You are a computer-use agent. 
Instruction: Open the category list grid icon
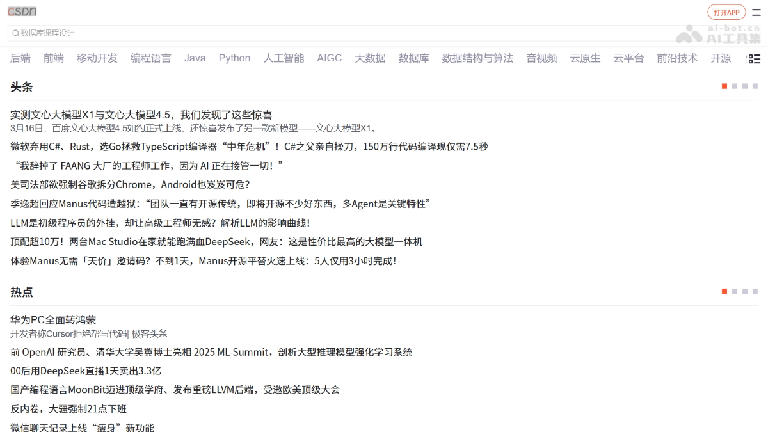click(x=754, y=59)
